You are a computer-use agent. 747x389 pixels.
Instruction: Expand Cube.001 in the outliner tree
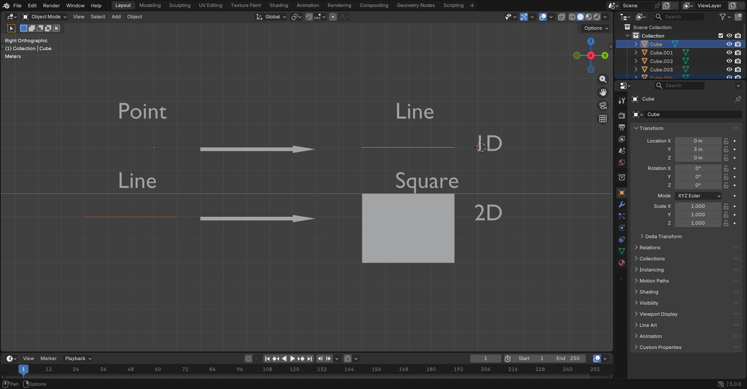coord(636,52)
